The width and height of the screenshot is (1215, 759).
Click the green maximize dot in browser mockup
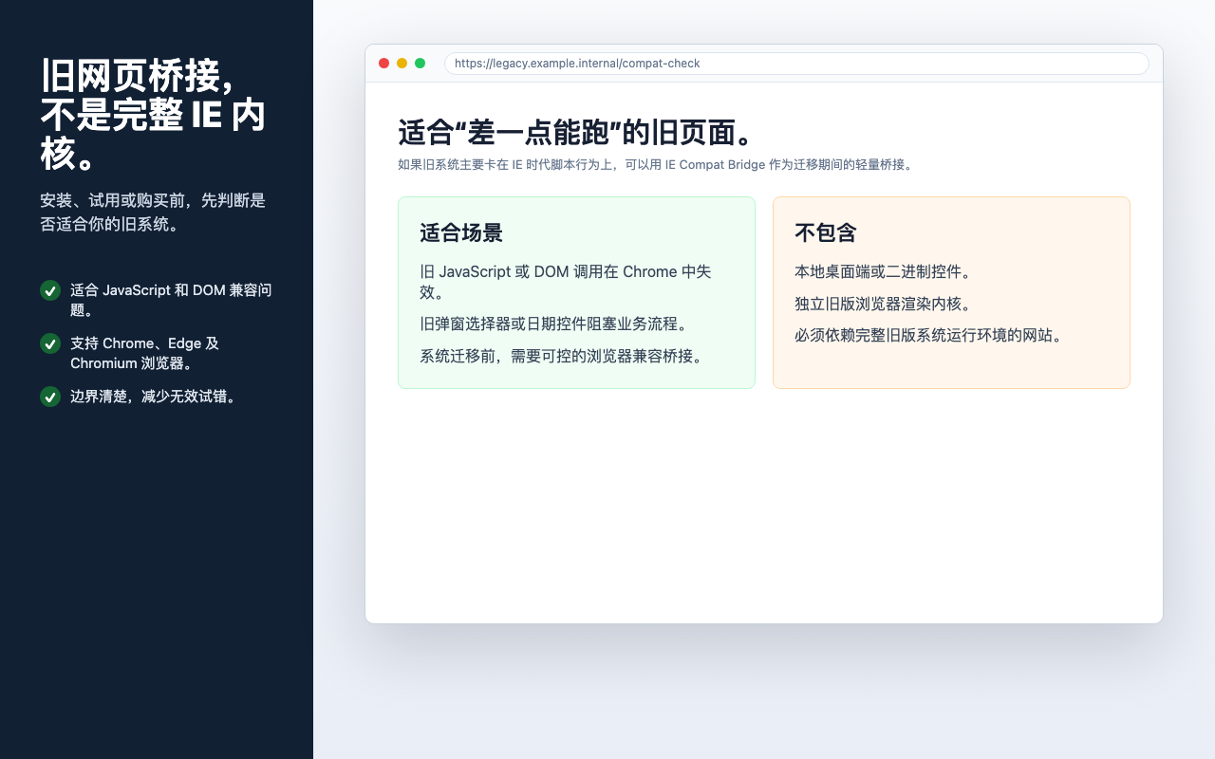(x=420, y=64)
